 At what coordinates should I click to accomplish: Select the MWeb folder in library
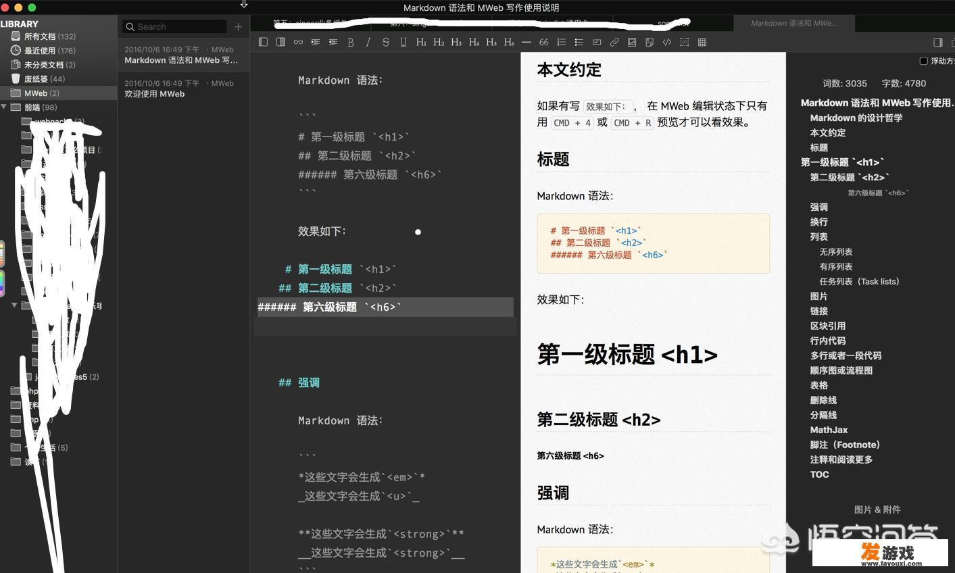[x=58, y=93]
